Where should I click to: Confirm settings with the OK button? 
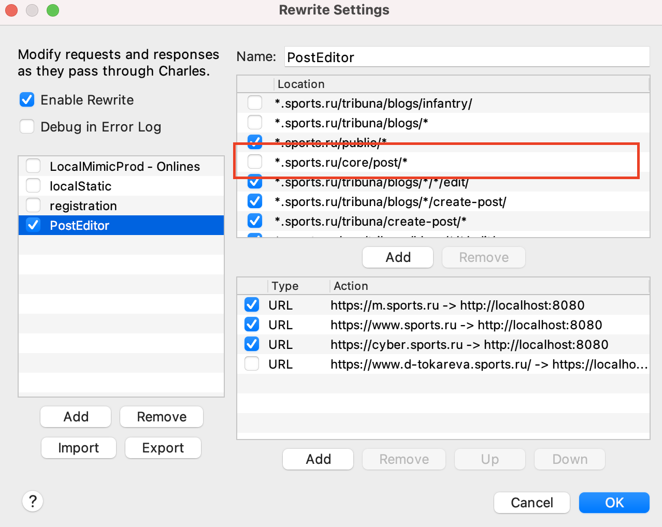pyautogui.click(x=614, y=503)
